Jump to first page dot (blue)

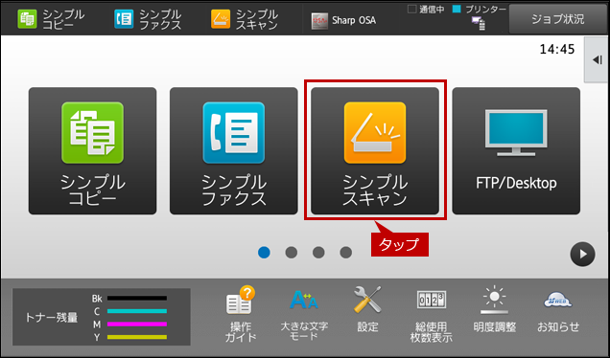[x=264, y=253]
